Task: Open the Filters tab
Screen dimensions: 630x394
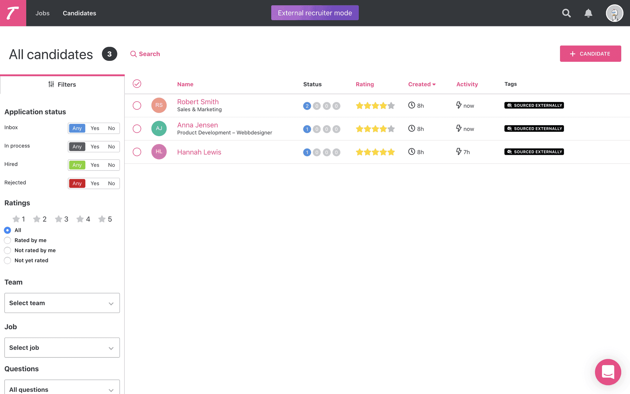Action: point(62,84)
